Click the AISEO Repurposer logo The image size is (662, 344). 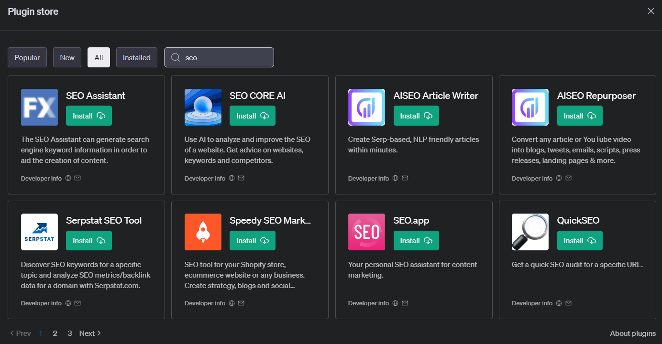click(530, 107)
